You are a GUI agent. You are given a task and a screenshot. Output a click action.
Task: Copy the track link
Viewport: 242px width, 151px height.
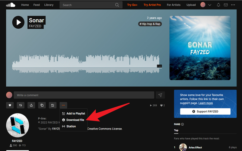[x=42, y=105]
